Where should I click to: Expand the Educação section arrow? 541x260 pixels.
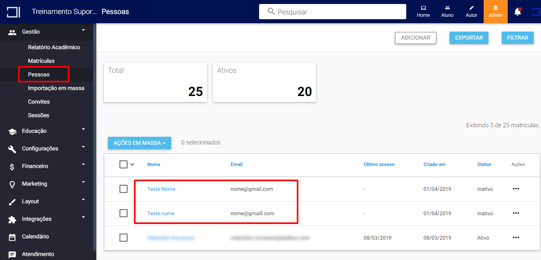click(83, 129)
